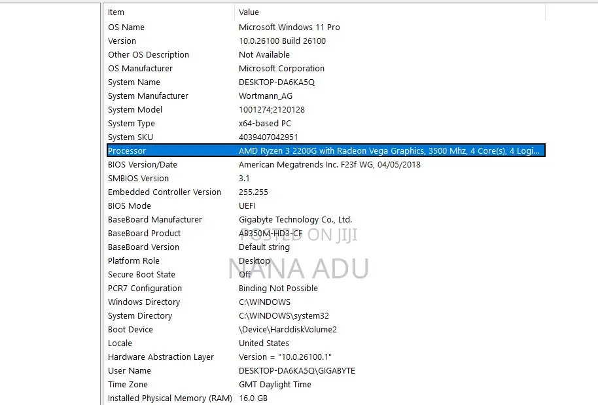The width and height of the screenshot is (598, 405).
Task: Select the Time Zone row
Action: [x=326, y=385]
